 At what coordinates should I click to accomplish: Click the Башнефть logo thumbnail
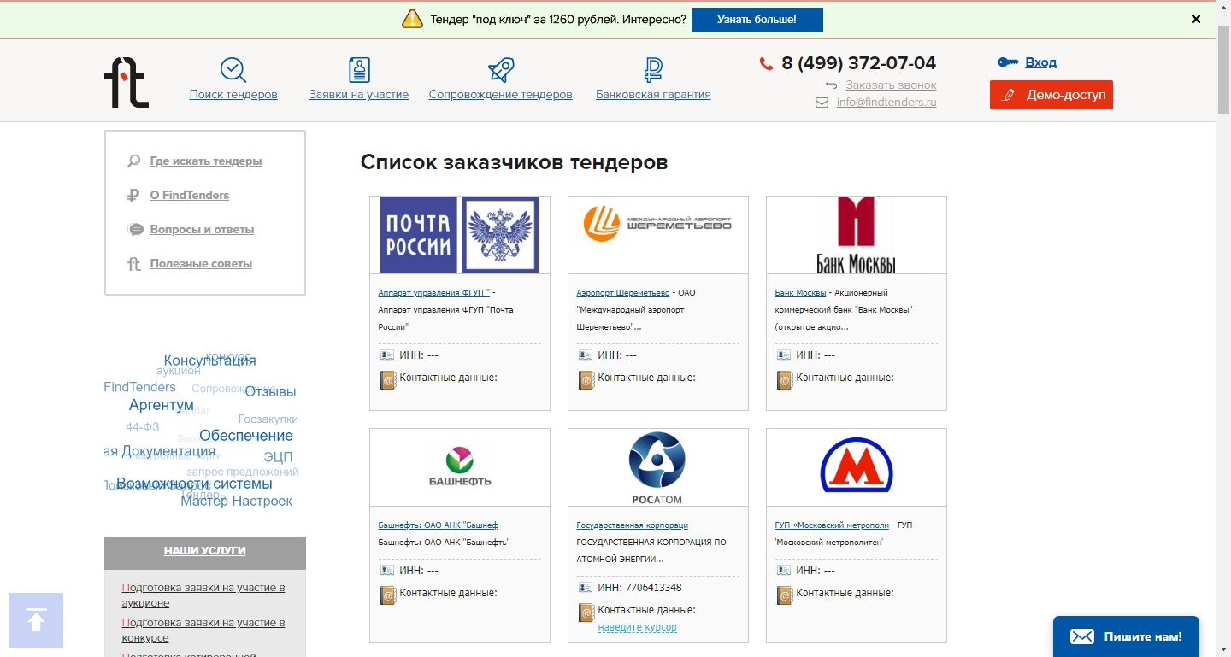point(460,467)
